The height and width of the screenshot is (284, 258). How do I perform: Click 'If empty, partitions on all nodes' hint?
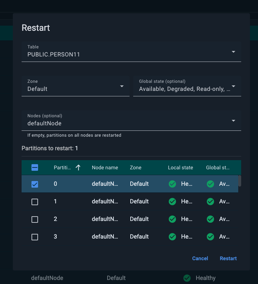point(74,135)
